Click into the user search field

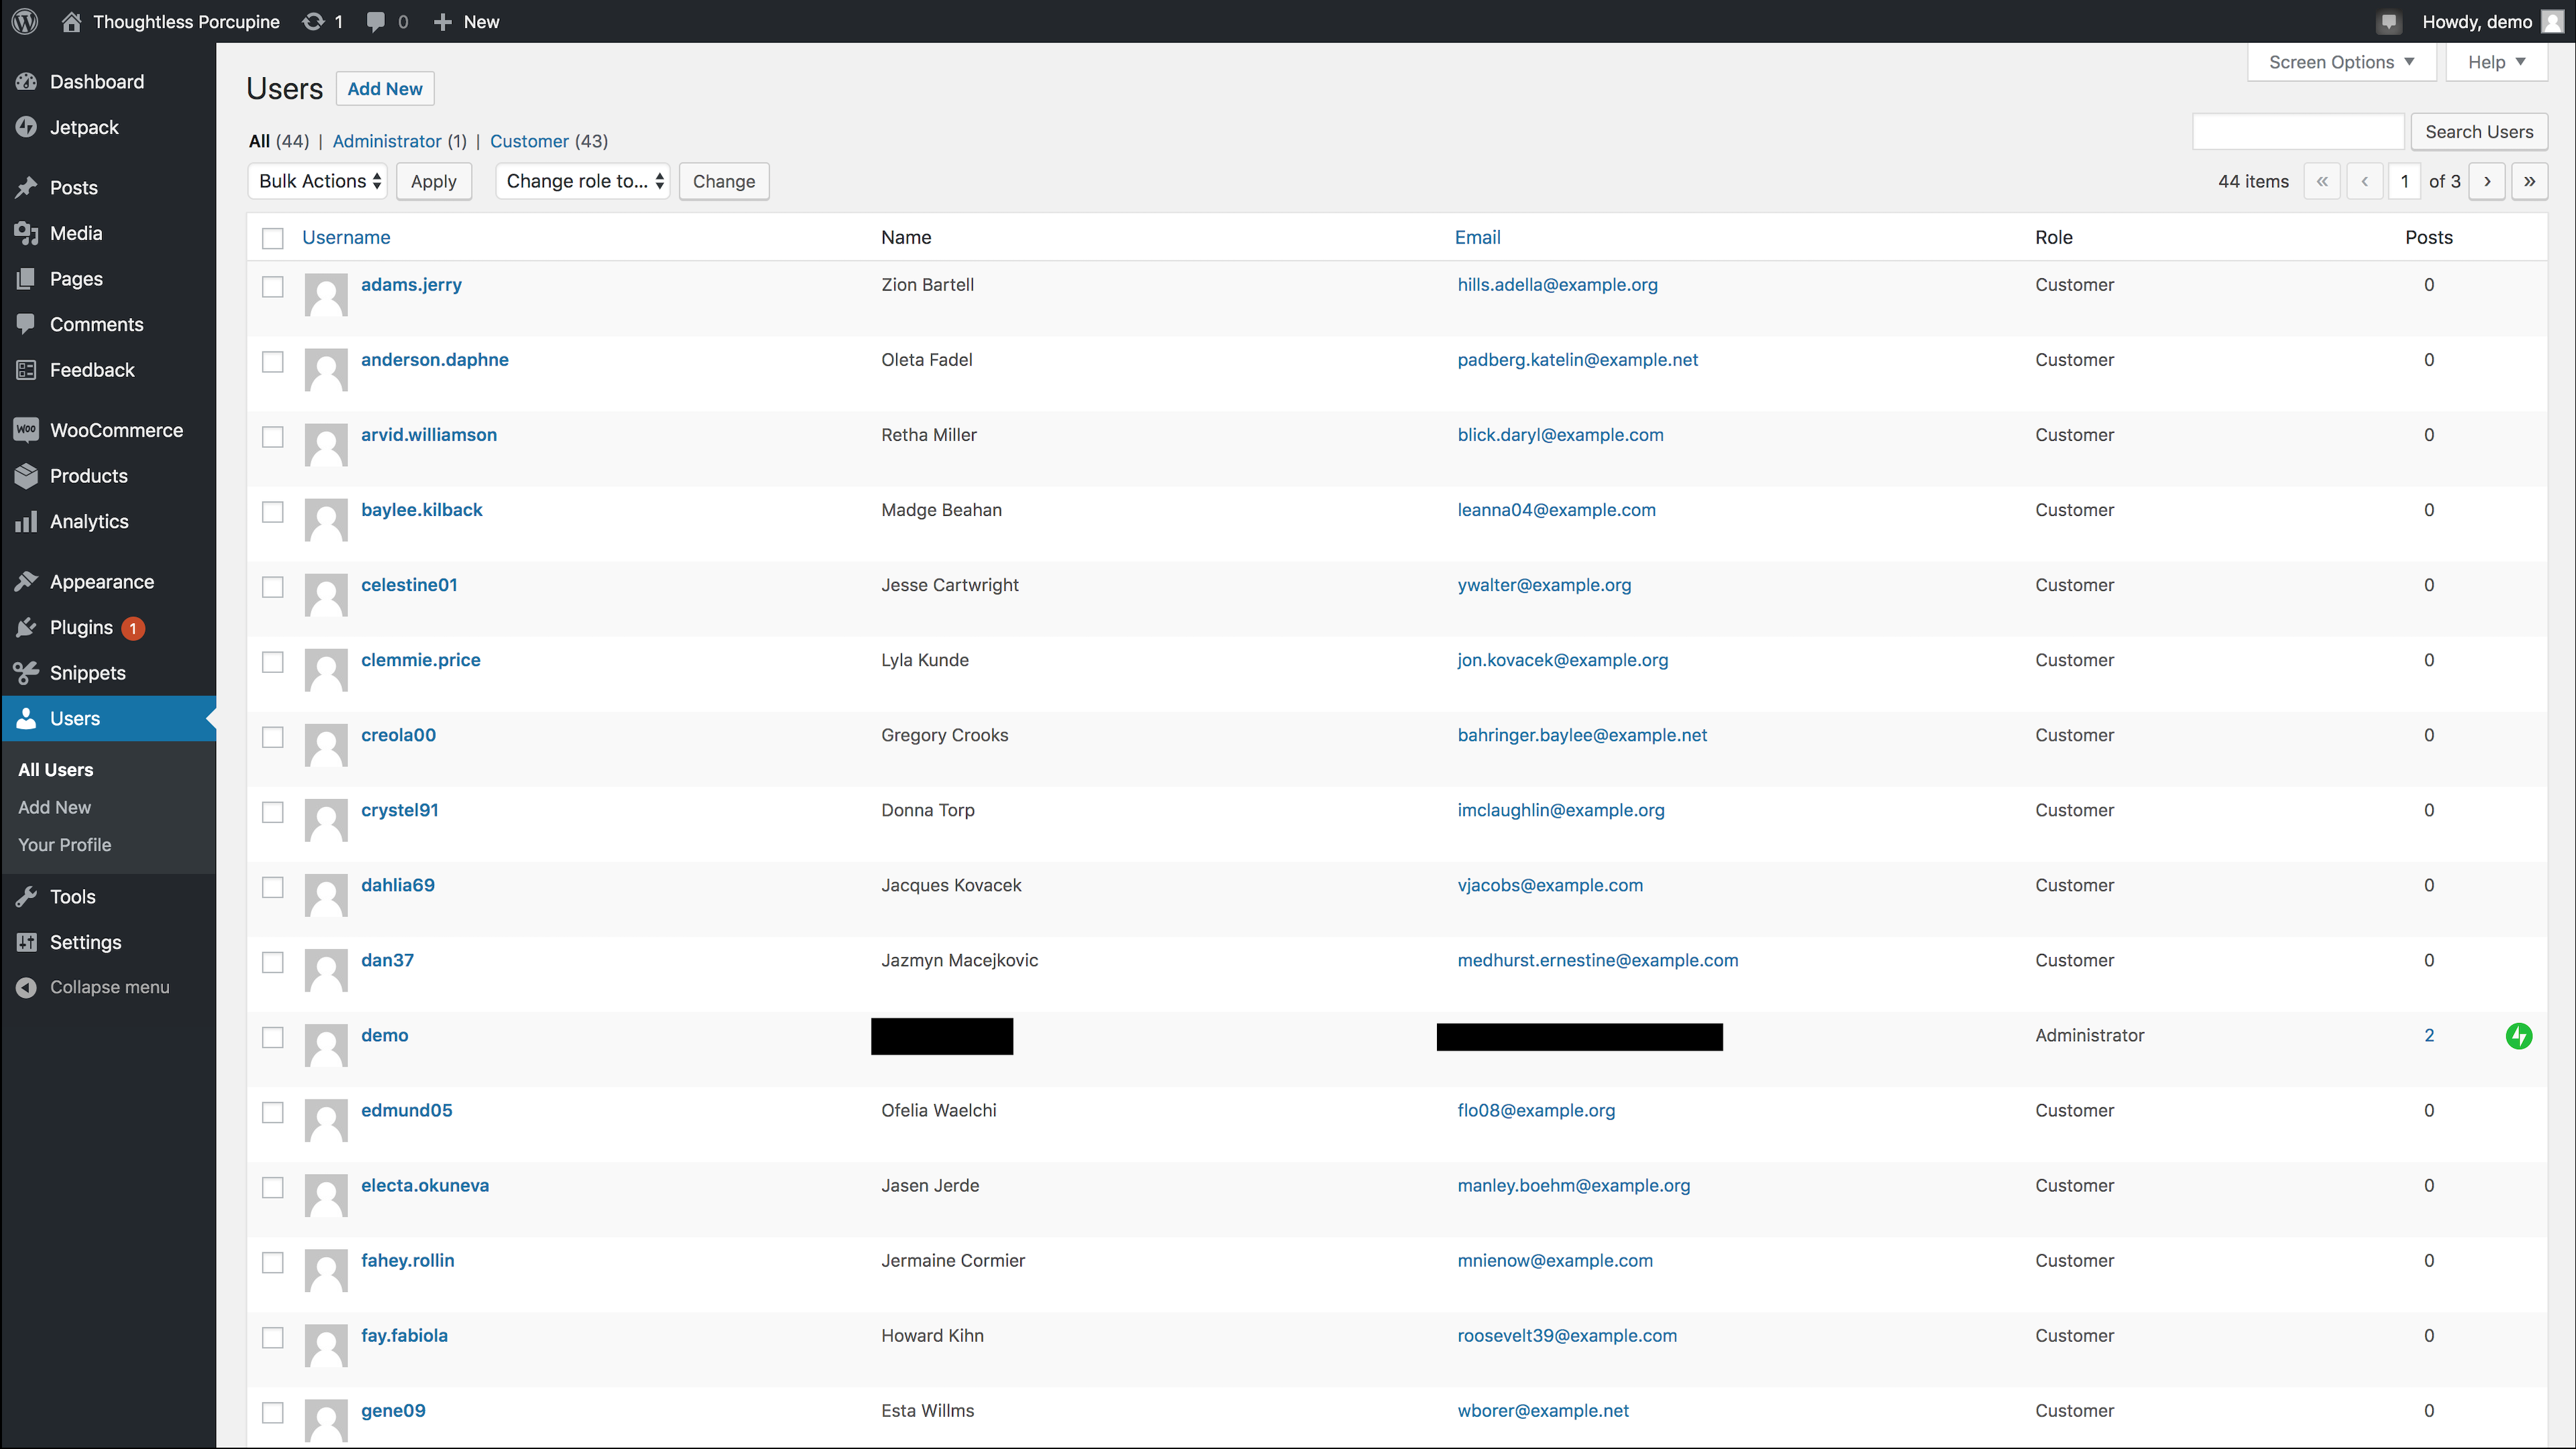[x=2298, y=131]
